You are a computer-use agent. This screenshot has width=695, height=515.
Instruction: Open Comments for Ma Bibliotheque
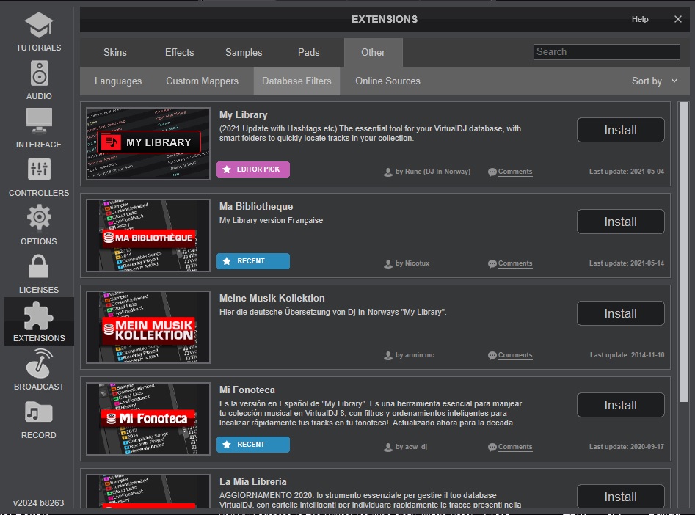click(515, 263)
